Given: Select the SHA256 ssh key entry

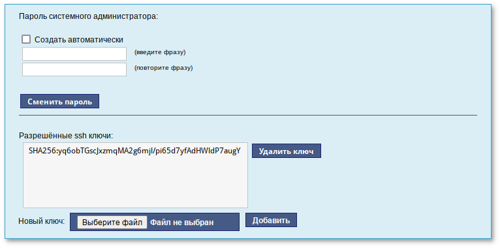Looking at the screenshot, I should pos(134,151).
